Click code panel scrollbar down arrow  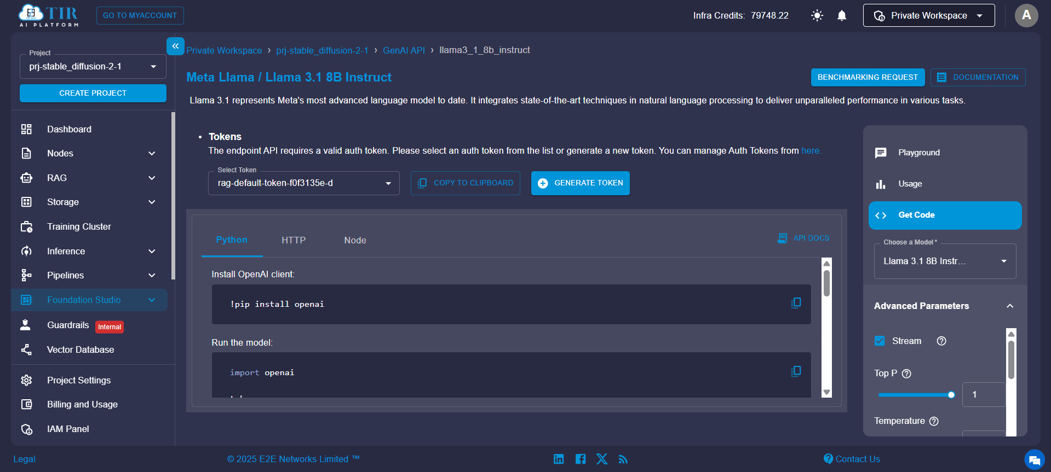[827, 393]
